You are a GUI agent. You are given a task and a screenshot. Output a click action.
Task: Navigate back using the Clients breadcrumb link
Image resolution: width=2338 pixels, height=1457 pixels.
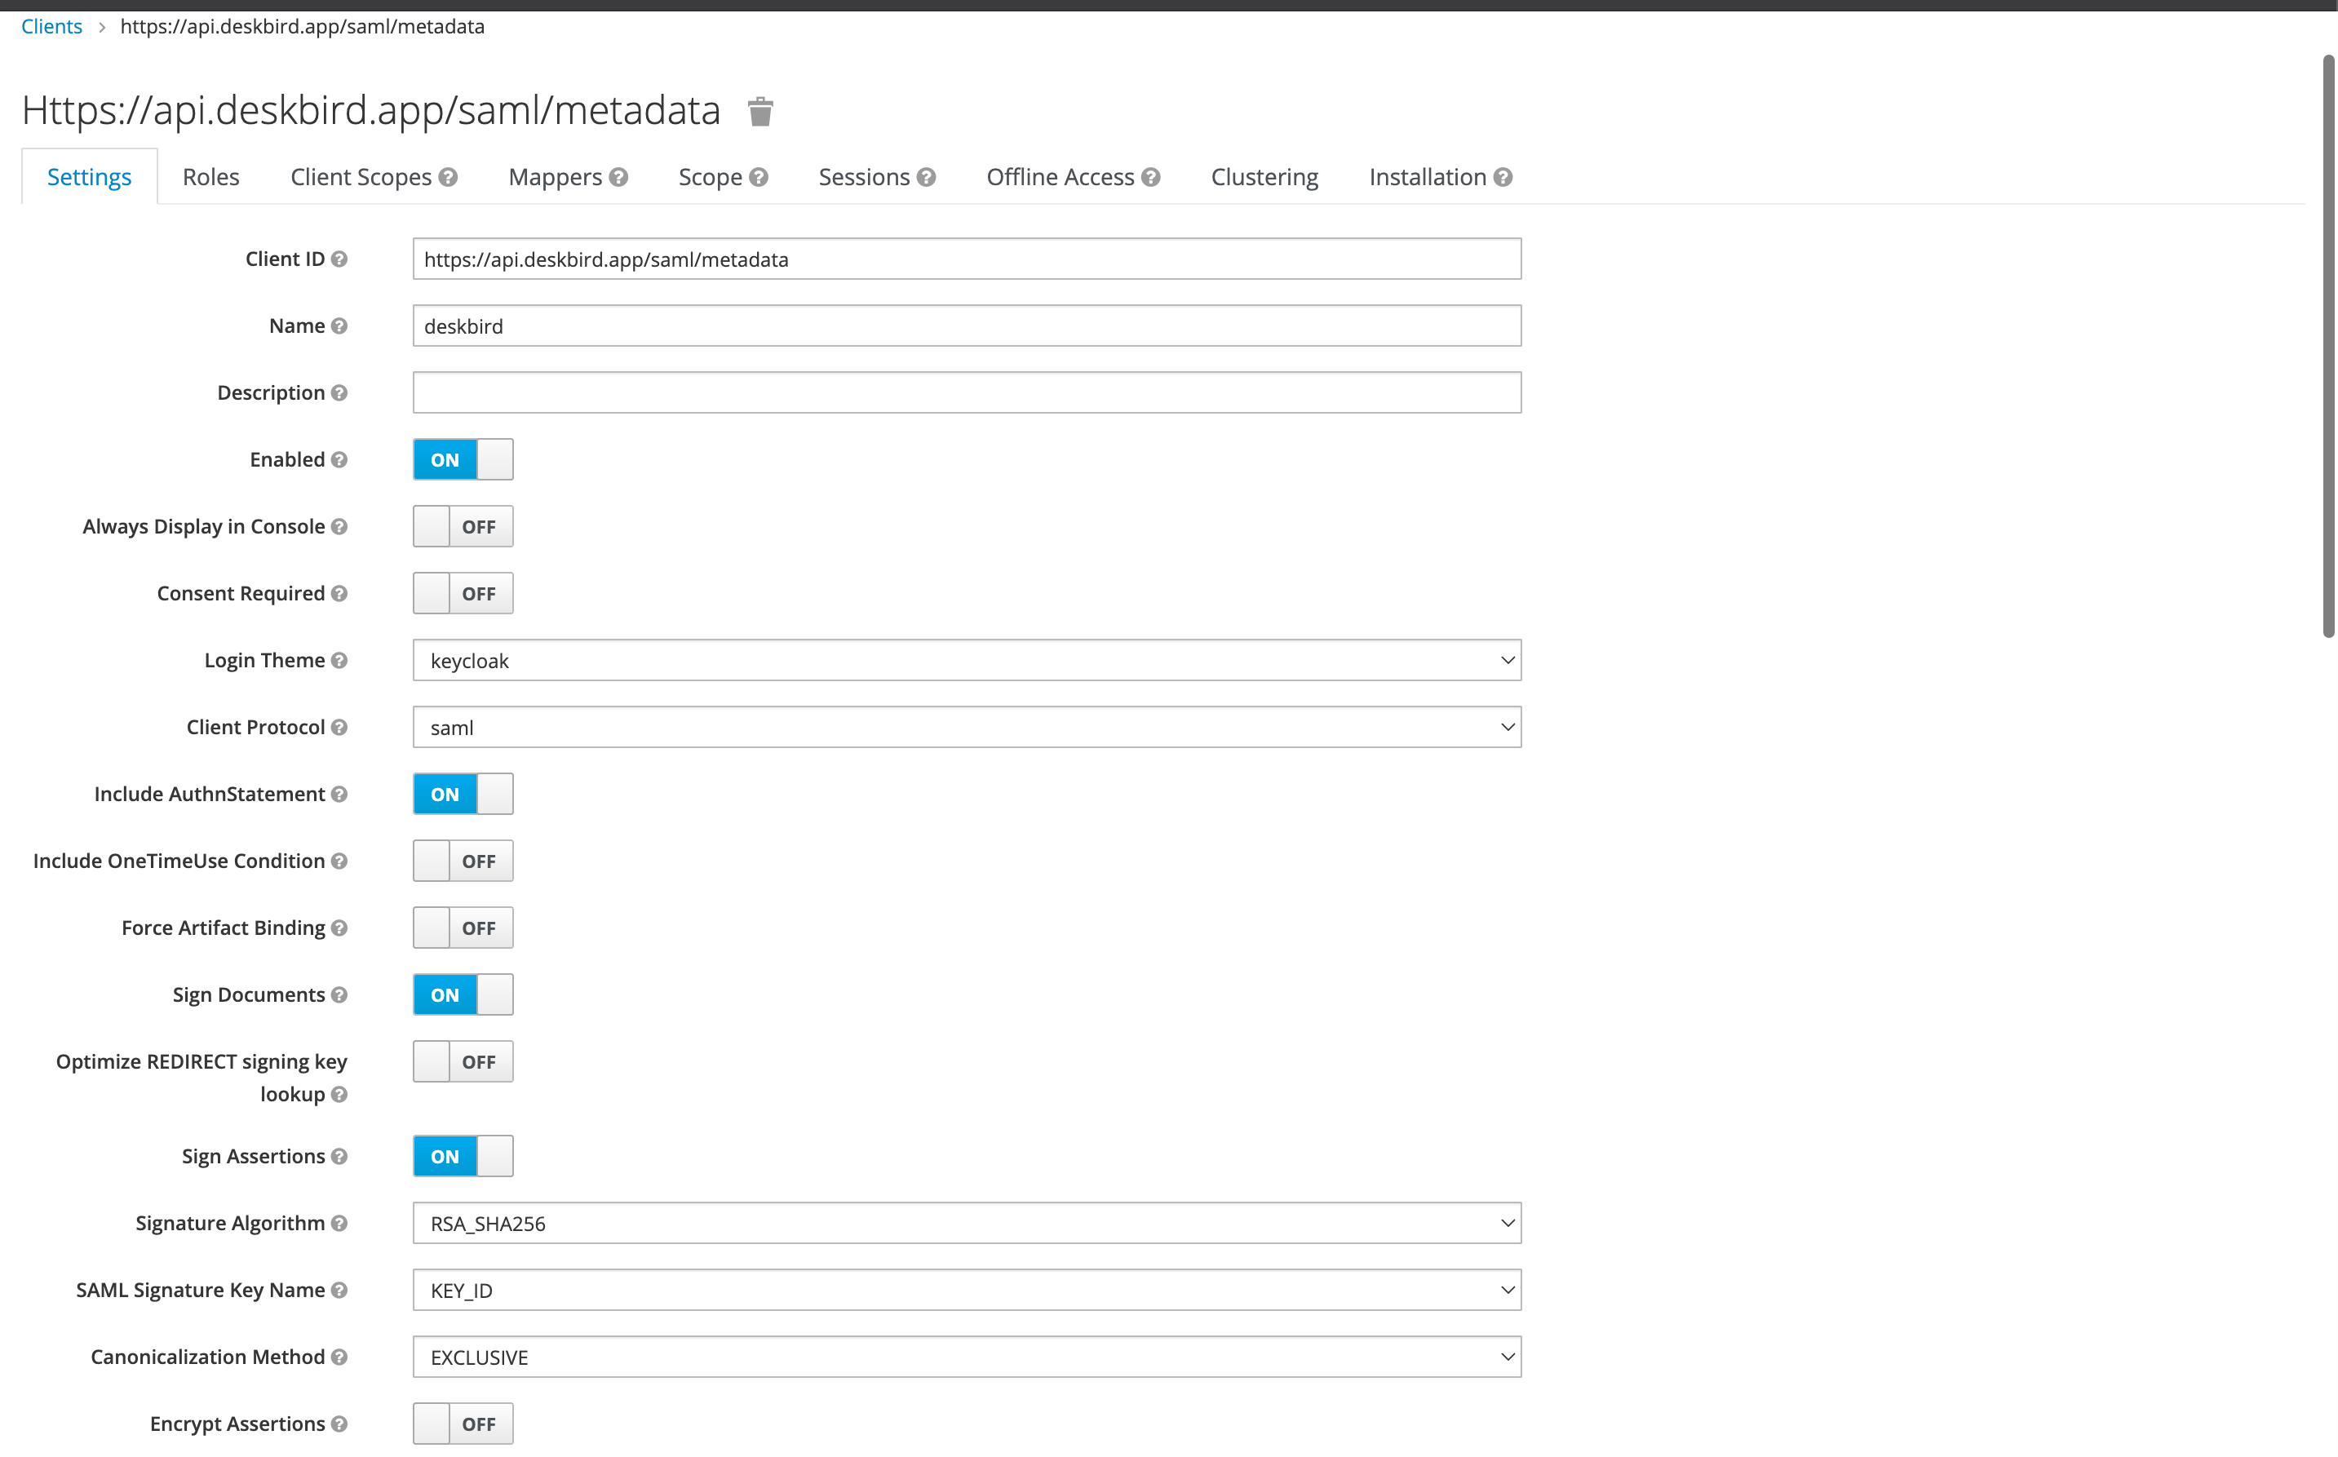(x=51, y=26)
